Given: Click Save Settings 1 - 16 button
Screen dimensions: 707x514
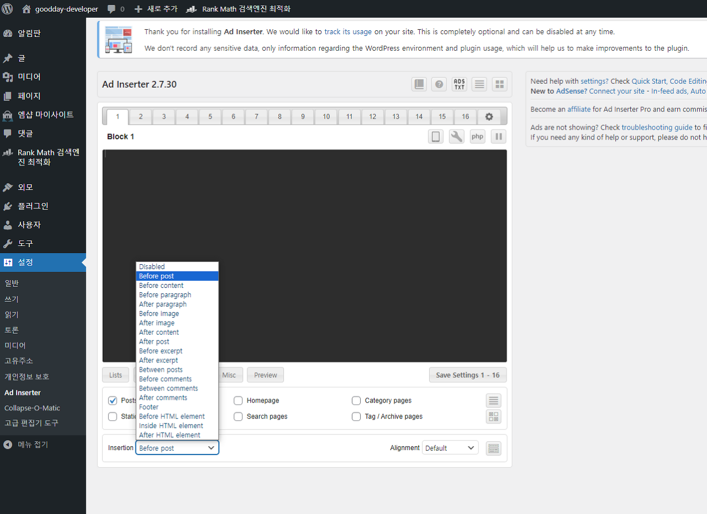Looking at the screenshot, I should (468, 375).
